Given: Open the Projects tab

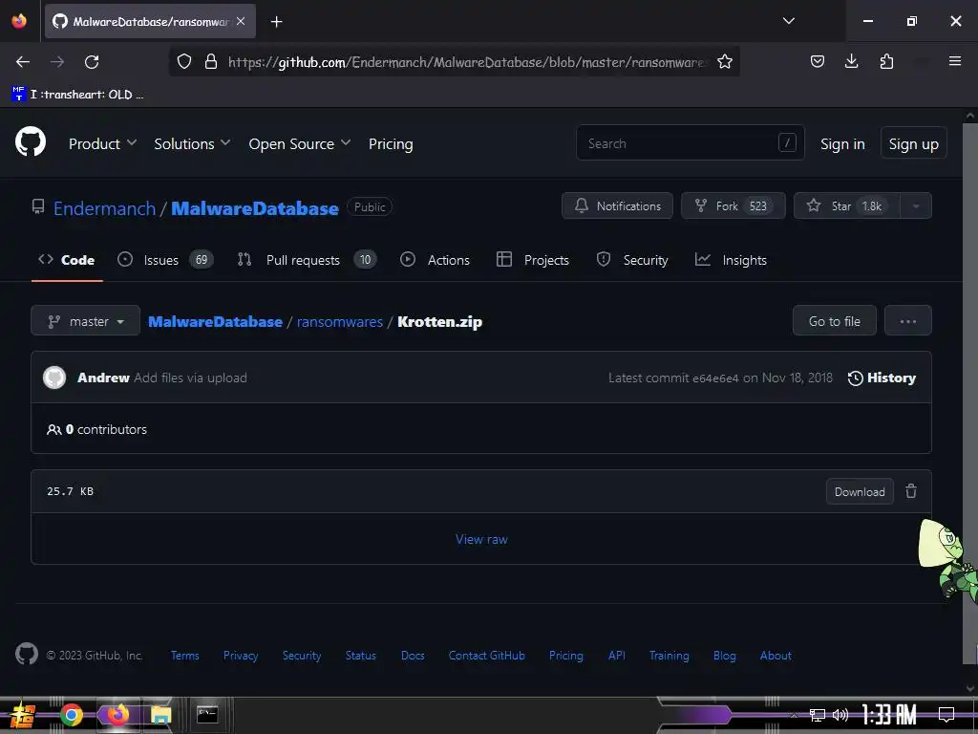Looking at the screenshot, I should [533, 260].
